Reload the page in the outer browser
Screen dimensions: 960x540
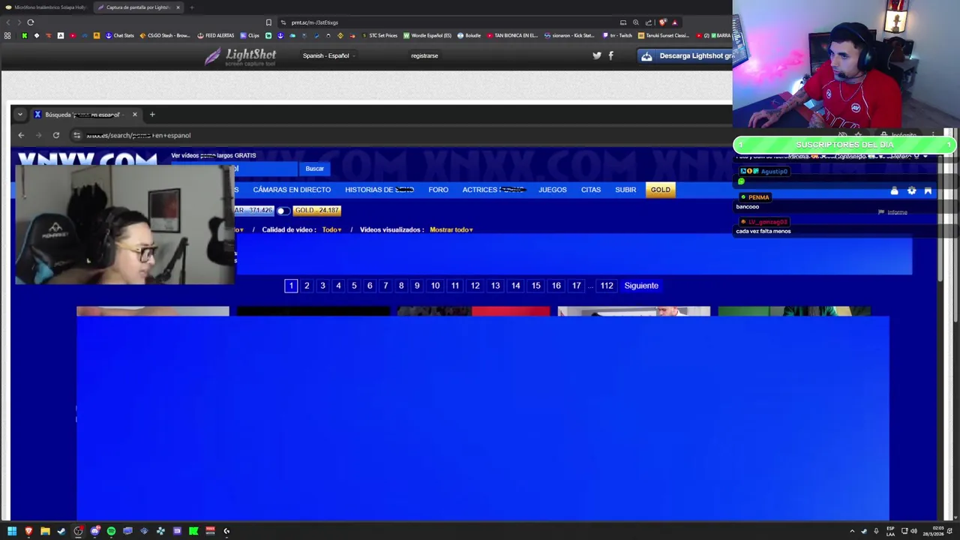pos(30,22)
